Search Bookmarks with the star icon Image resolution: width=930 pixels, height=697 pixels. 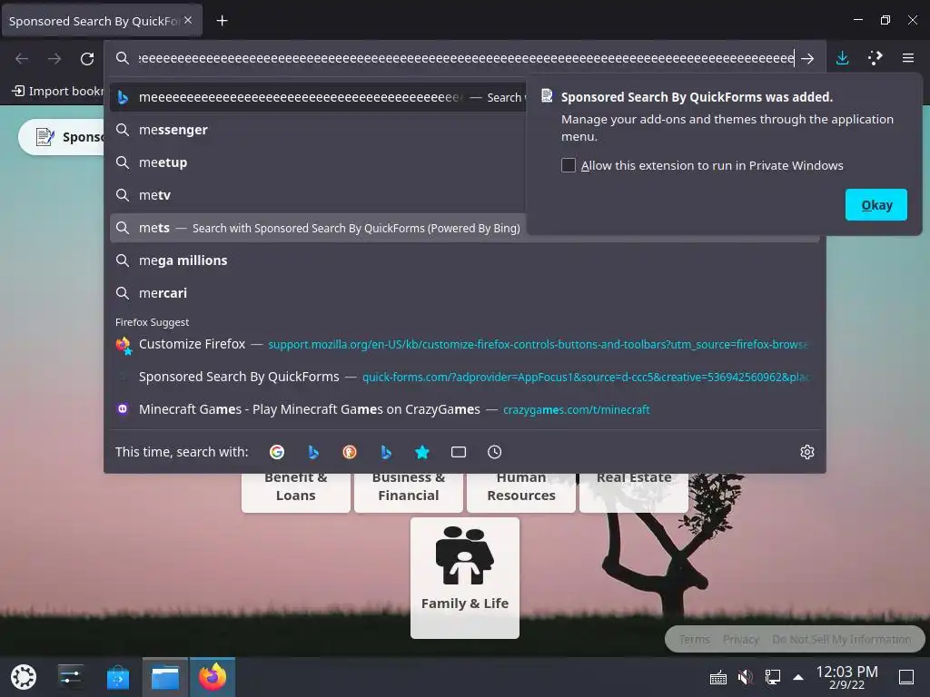[x=421, y=452]
